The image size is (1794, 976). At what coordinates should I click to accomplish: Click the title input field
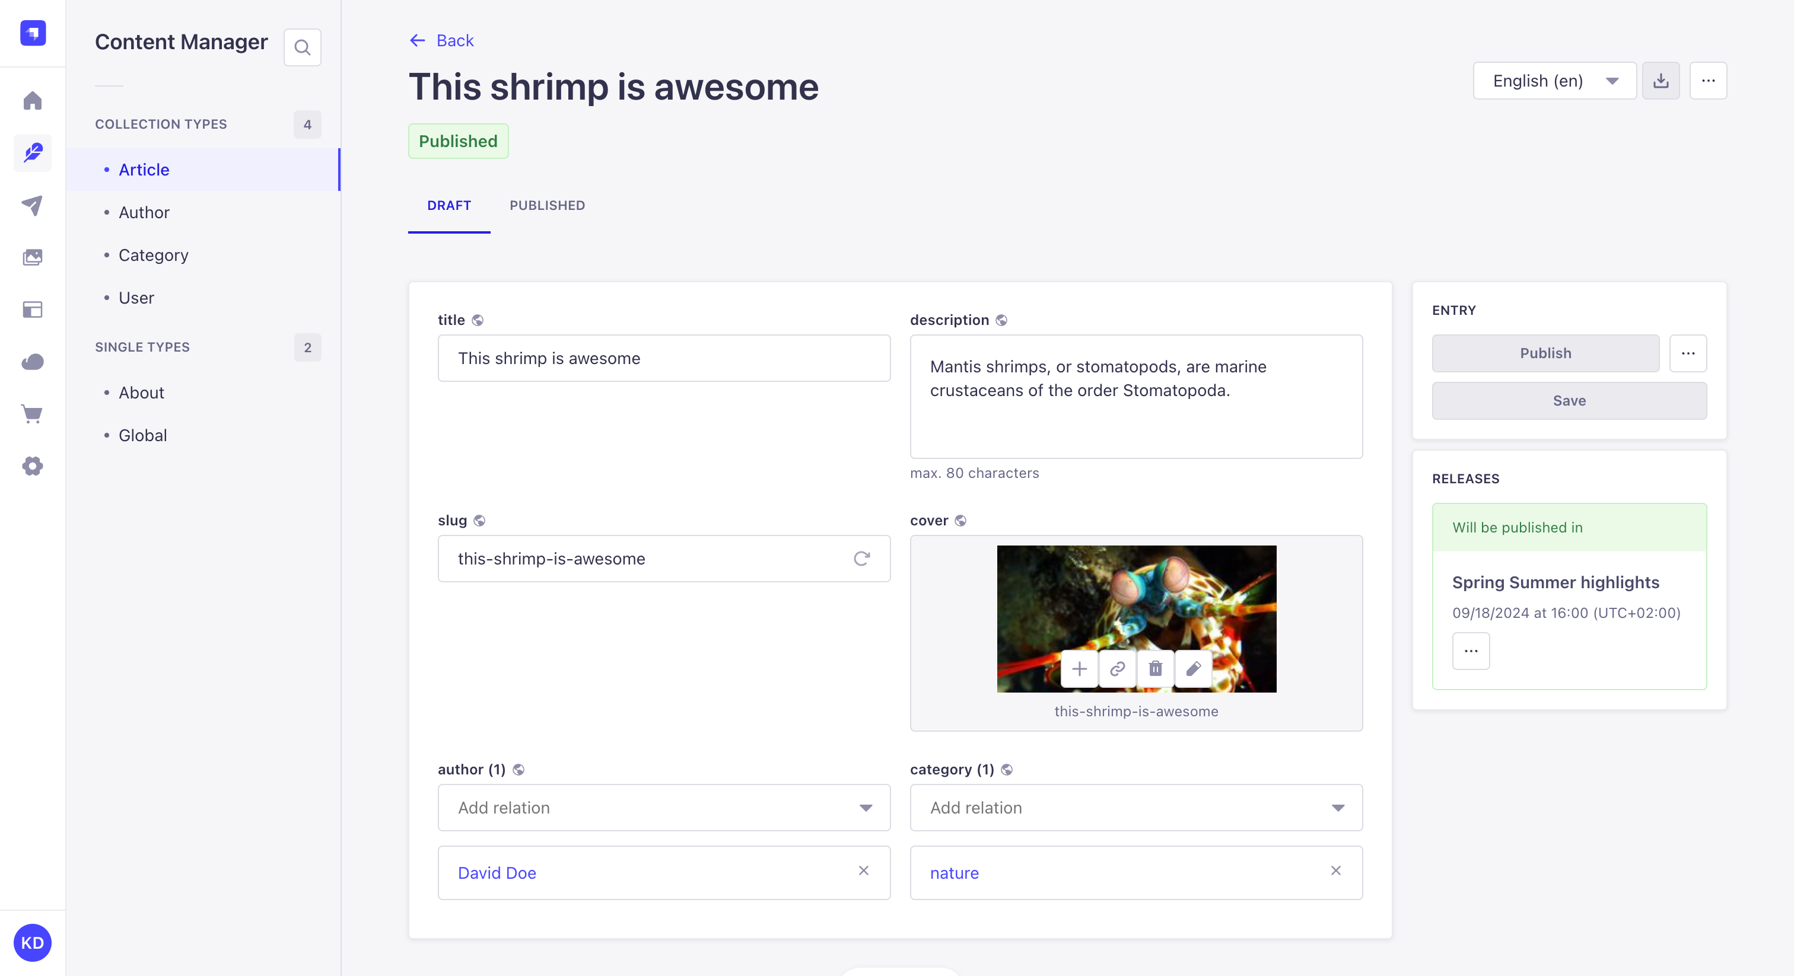(x=664, y=358)
